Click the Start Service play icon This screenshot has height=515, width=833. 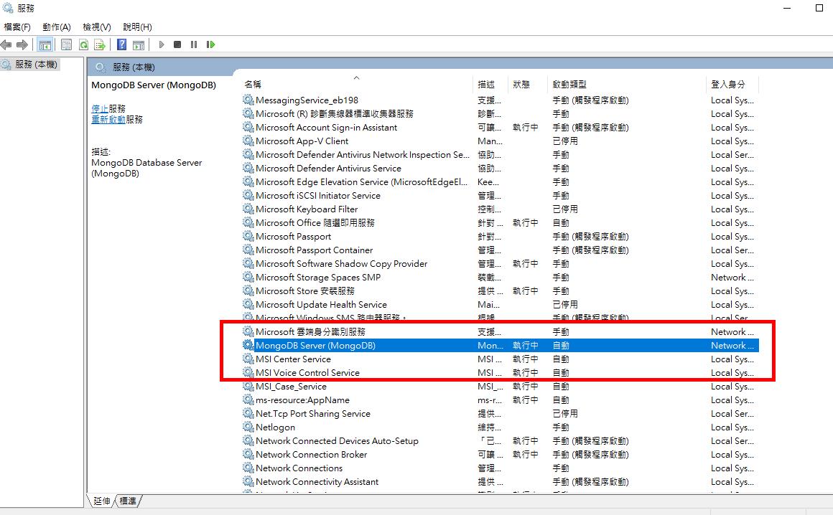pyautogui.click(x=162, y=44)
